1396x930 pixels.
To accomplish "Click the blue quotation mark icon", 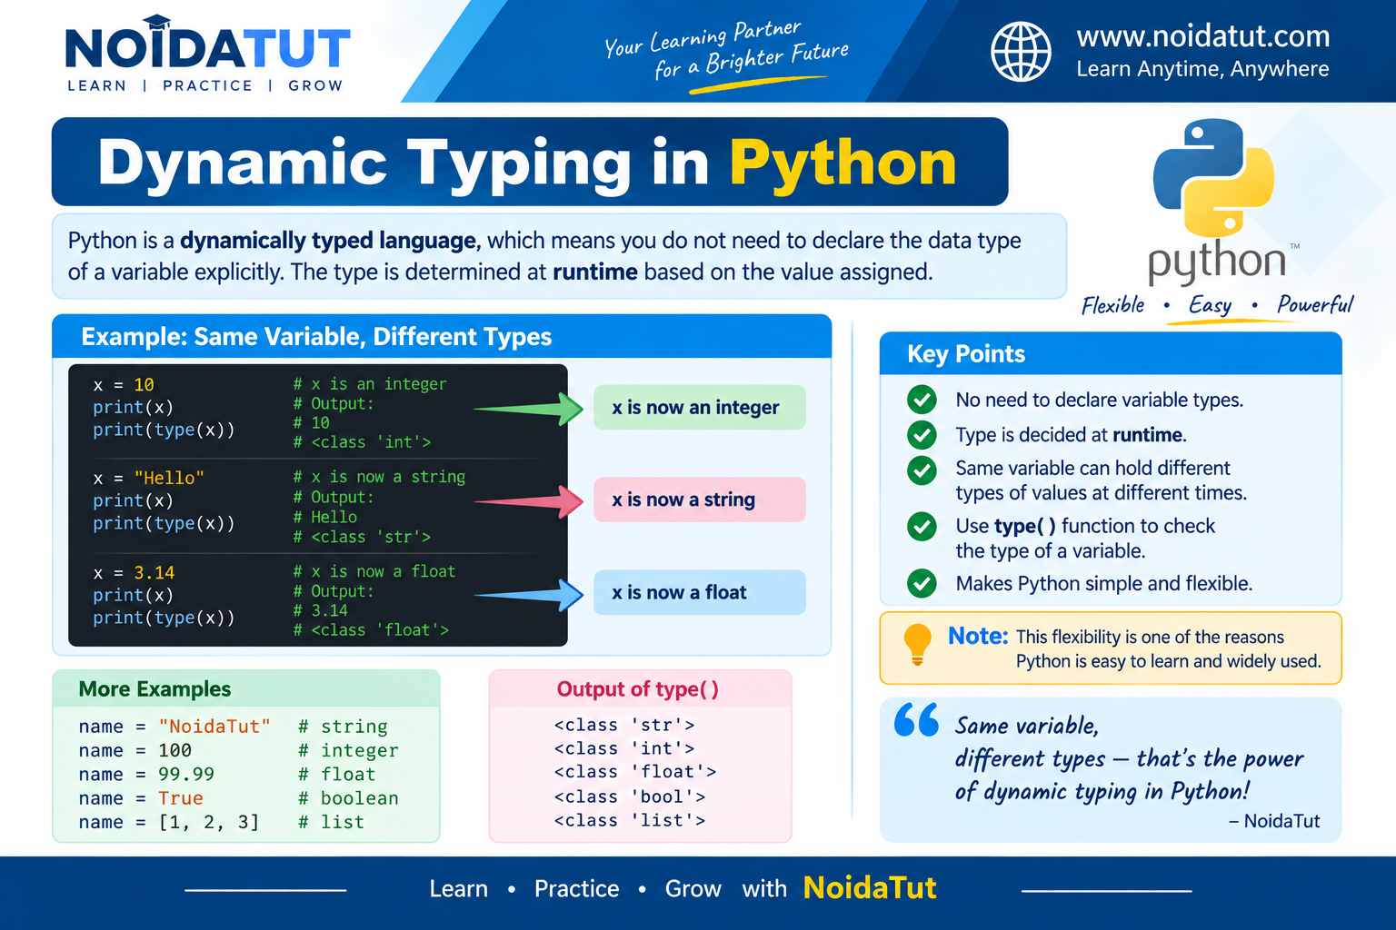I will click(916, 720).
